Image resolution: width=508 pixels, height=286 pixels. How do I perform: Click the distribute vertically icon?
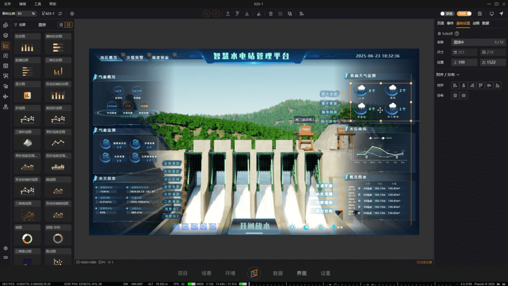tap(464, 95)
